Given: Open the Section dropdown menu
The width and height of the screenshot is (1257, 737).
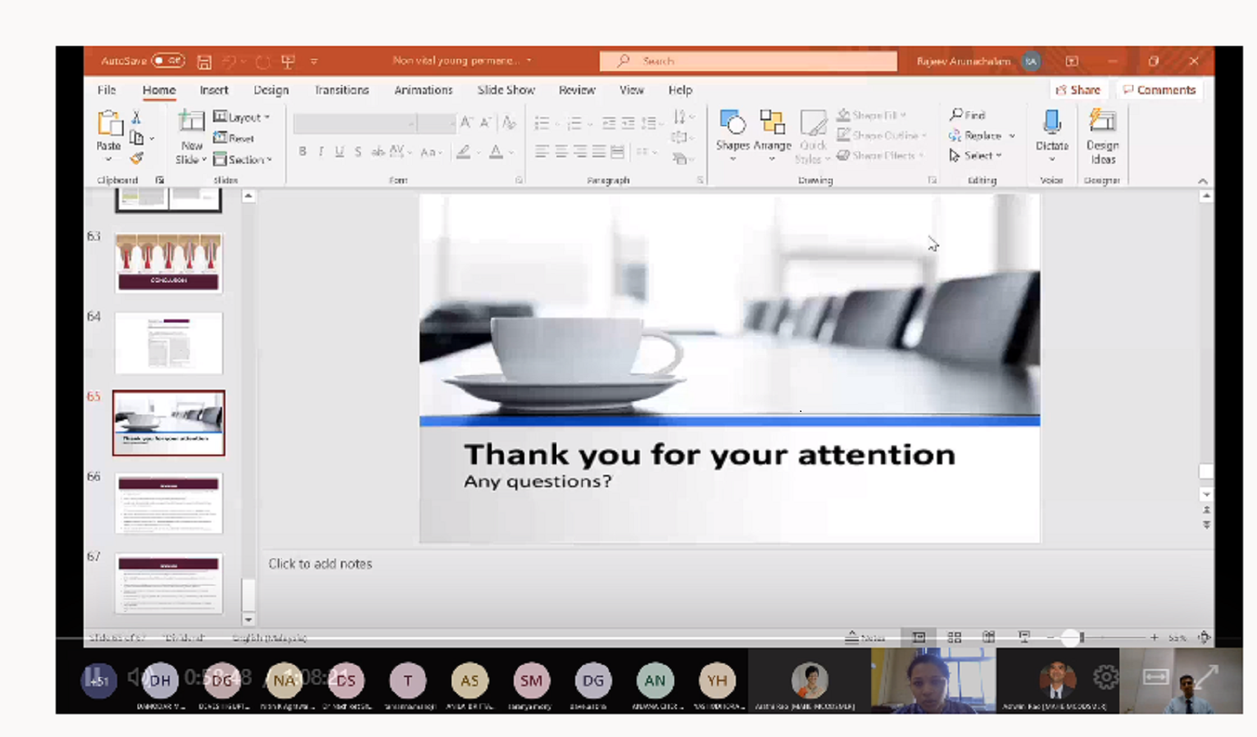Looking at the screenshot, I should tap(243, 160).
